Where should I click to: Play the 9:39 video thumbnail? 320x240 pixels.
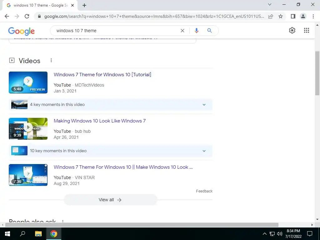click(x=28, y=129)
